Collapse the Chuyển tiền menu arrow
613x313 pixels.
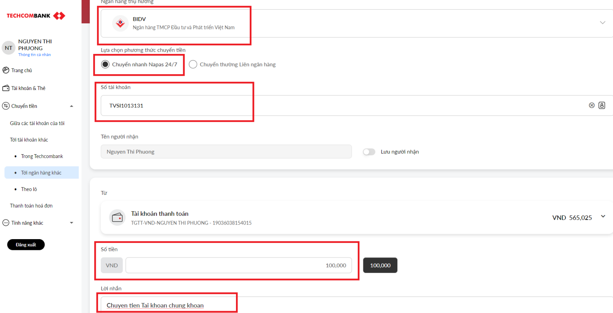pos(71,106)
